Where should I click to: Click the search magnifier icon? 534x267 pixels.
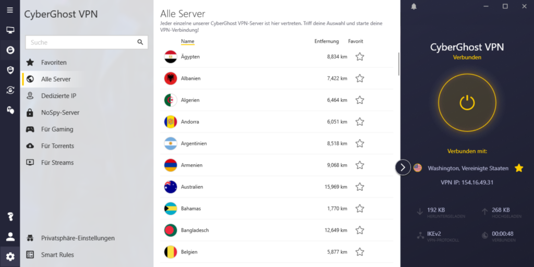(140, 42)
